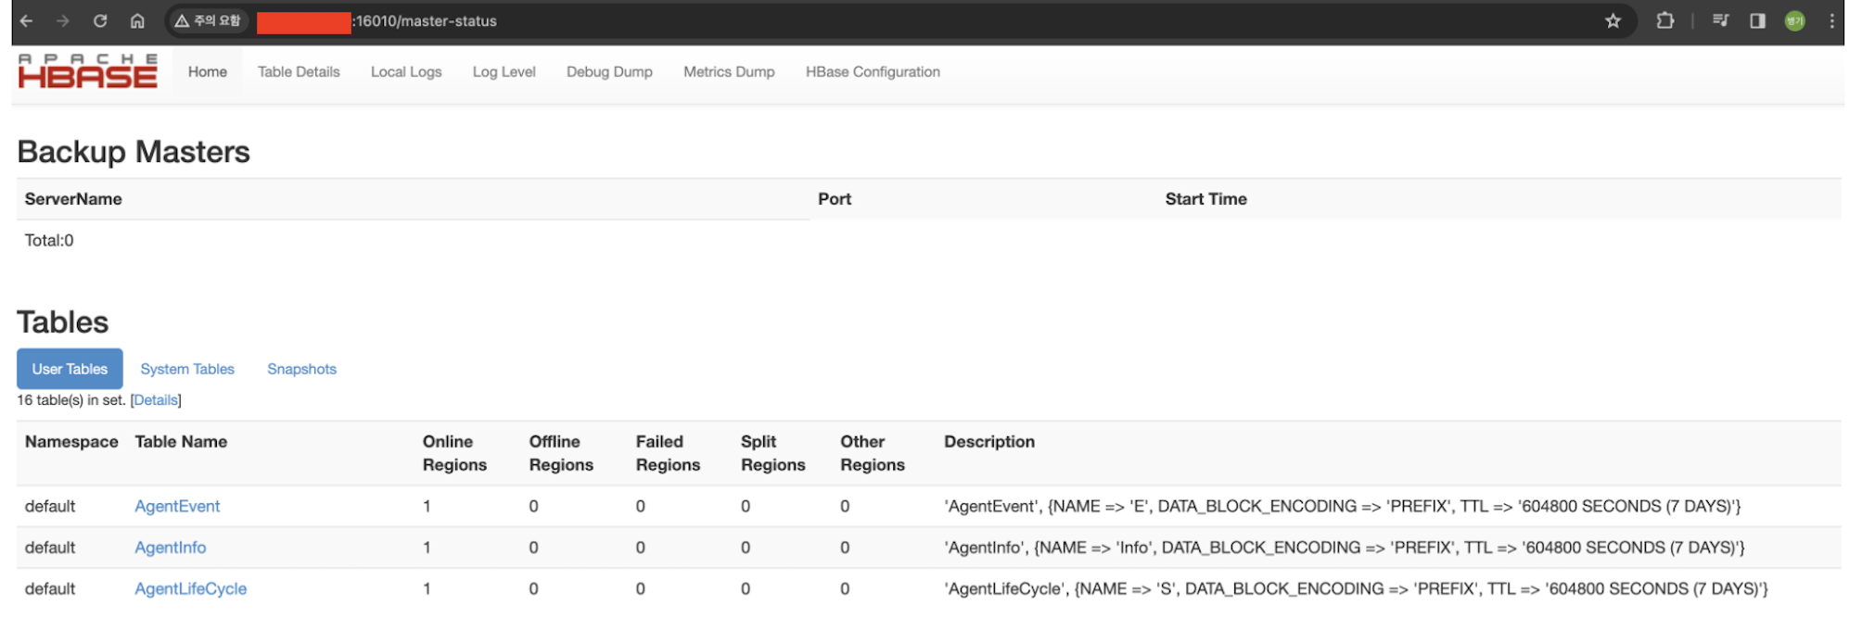Click the Namespace column header
1862x630 pixels.
point(71,442)
